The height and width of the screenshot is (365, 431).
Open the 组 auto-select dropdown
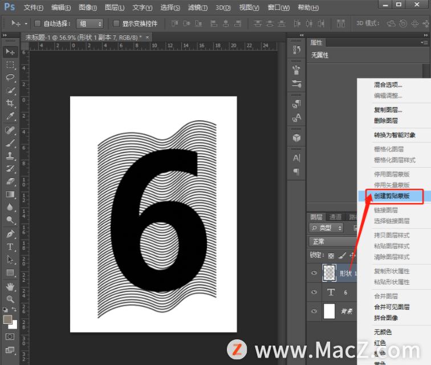pos(91,24)
